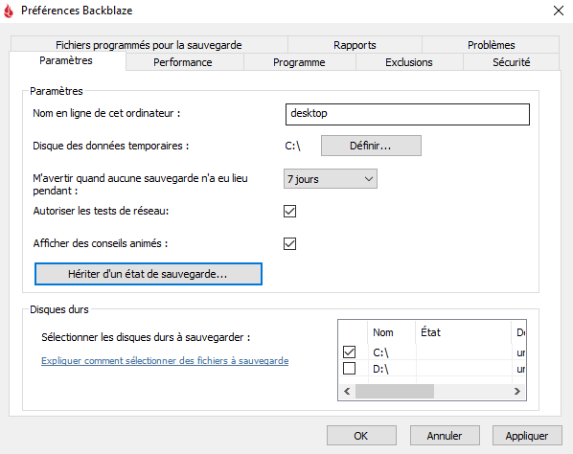Click the État column header
The image size is (573, 454).
(x=463, y=332)
